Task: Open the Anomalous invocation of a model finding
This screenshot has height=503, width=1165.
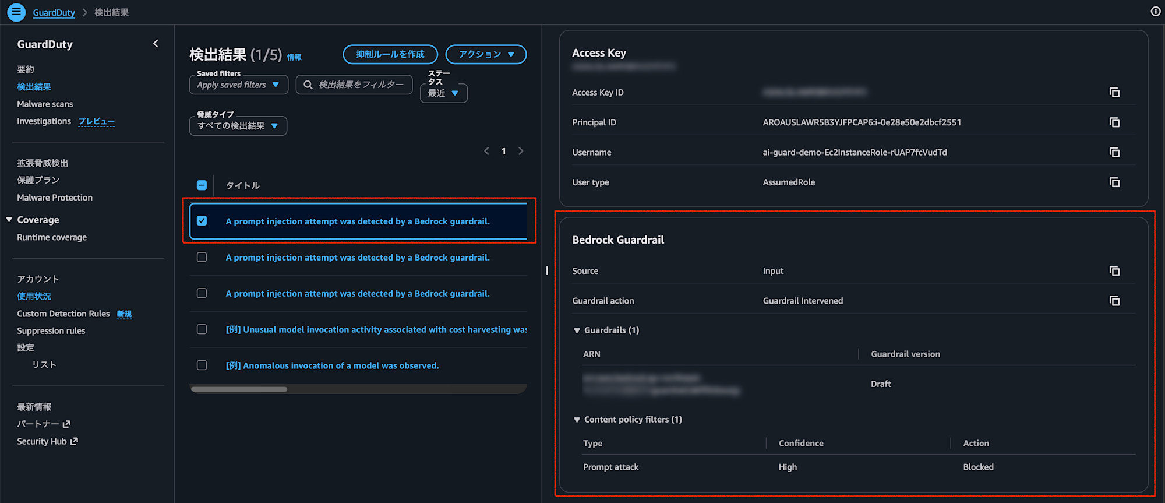Action: [332, 366]
